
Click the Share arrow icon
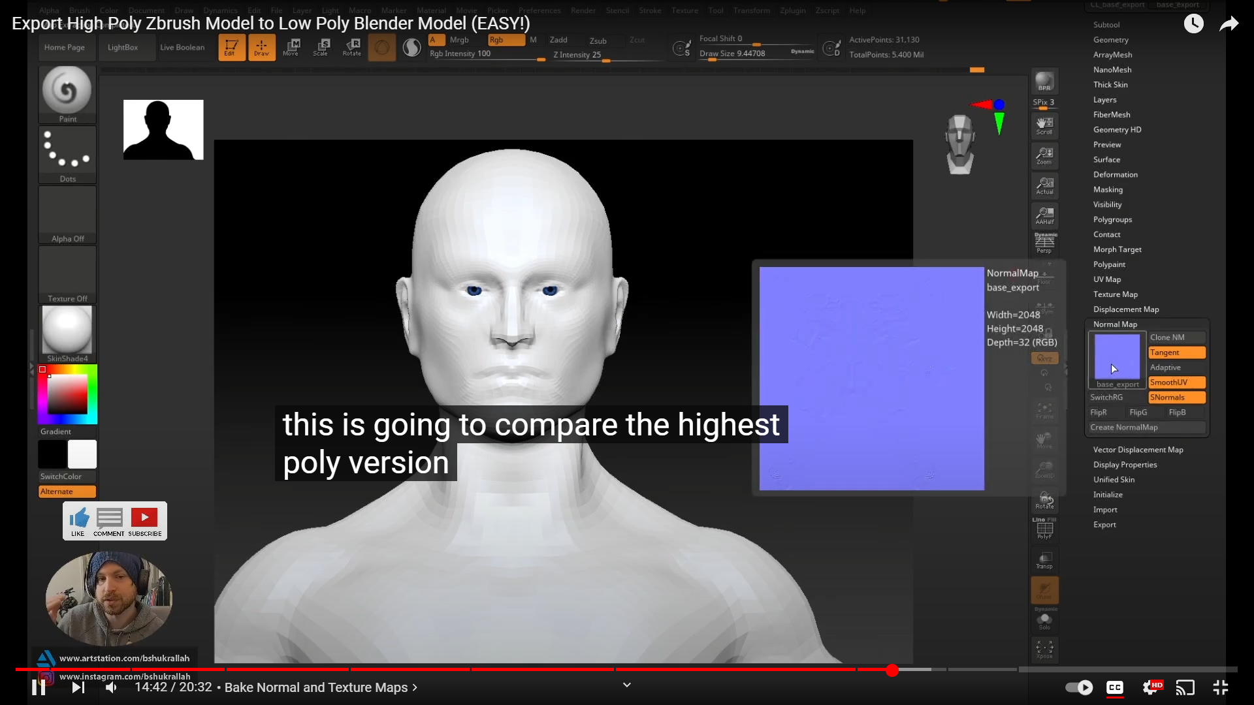1229,24
